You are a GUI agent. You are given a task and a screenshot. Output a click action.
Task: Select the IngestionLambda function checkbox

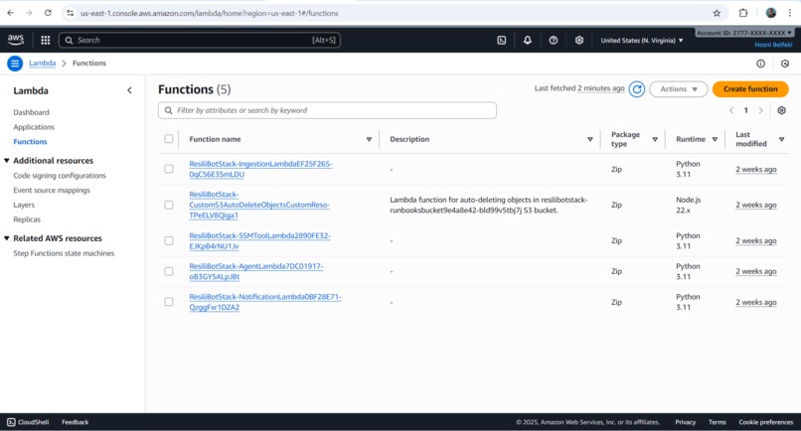(x=169, y=169)
